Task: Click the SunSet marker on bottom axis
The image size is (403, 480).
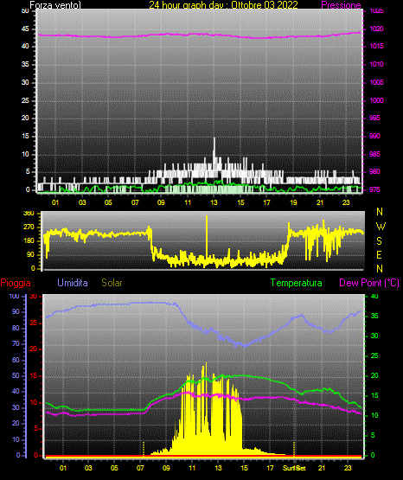Action: pyautogui.click(x=294, y=468)
